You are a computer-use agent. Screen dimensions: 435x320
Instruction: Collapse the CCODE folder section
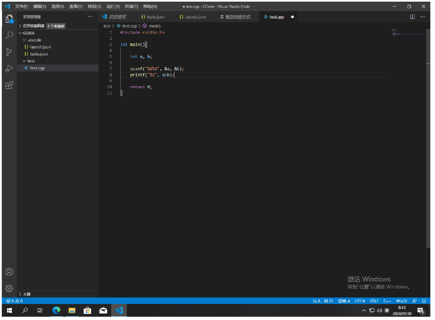tap(29, 33)
